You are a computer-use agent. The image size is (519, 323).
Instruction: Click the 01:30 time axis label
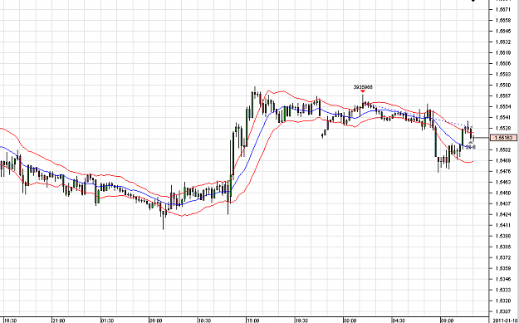point(108,321)
